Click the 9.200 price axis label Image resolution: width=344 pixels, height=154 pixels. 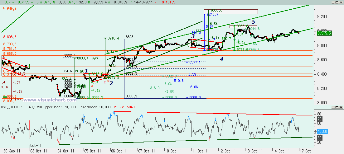(322, 16)
